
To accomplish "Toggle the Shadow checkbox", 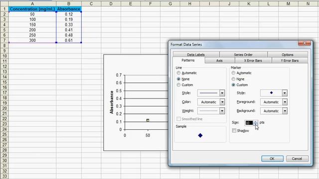I will point(234,130).
